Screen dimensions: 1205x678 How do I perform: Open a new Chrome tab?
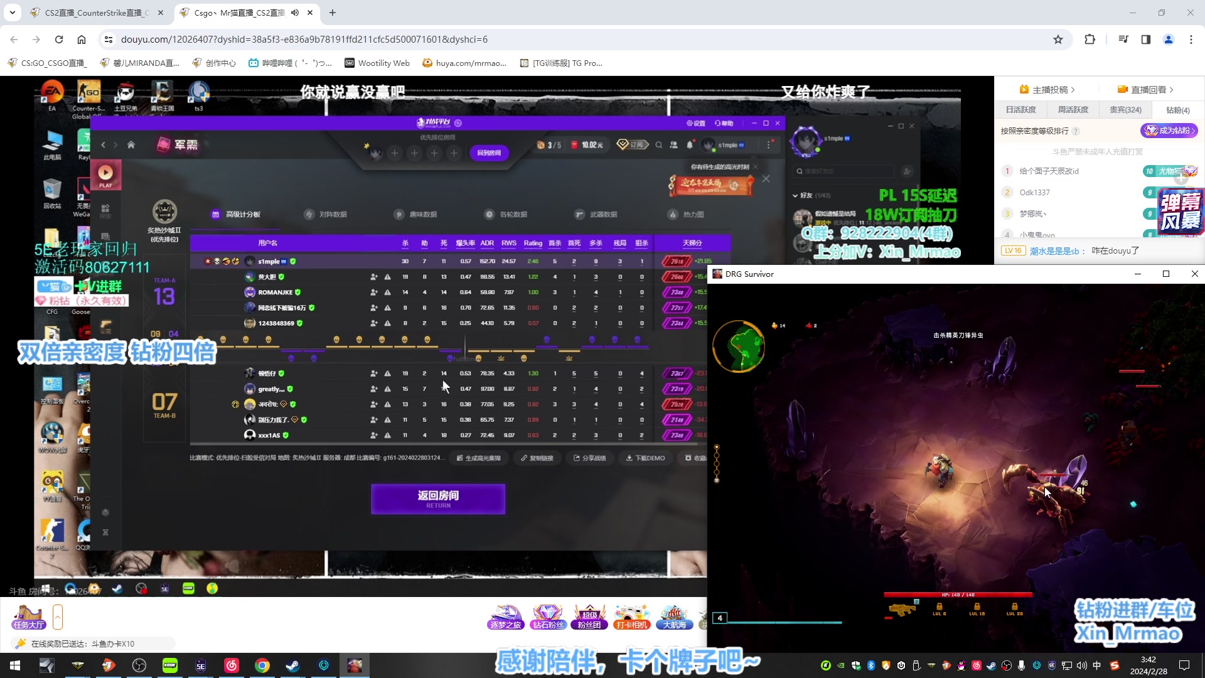point(333,13)
